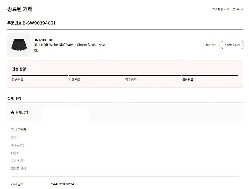Click the 검수합격 progress step

coord(131,80)
